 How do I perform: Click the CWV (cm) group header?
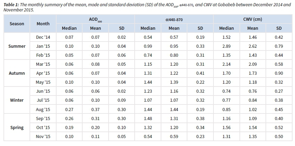point(252,20)
